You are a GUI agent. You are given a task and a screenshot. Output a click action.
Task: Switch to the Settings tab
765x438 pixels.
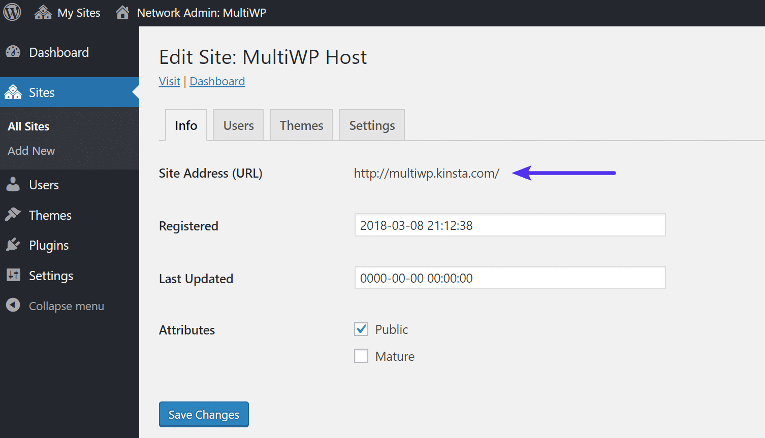[x=372, y=125]
